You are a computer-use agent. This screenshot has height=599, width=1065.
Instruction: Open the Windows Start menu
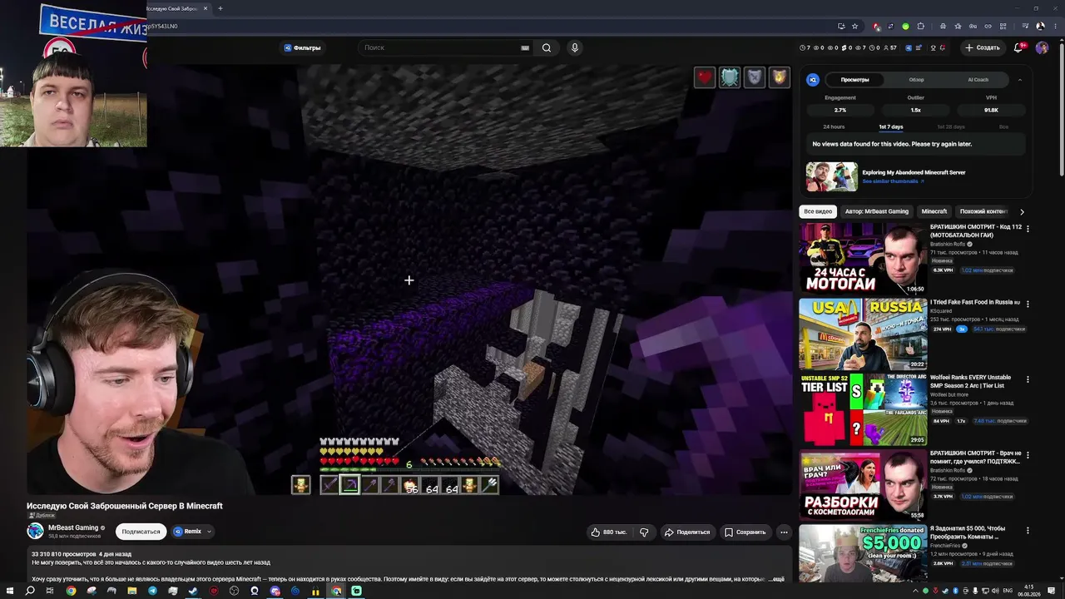coord(9,591)
